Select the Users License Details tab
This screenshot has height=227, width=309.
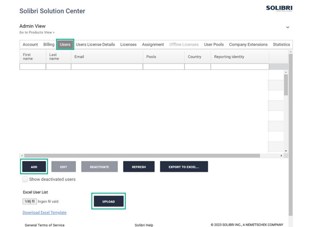[x=95, y=45]
